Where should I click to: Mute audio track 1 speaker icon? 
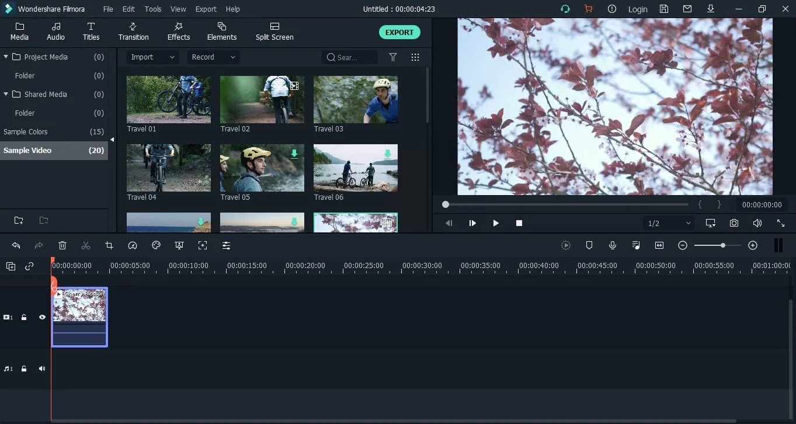(42, 369)
